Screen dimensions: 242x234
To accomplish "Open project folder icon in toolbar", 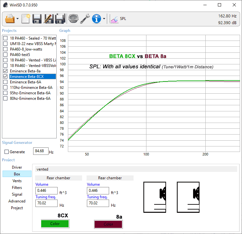I will [10, 19].
